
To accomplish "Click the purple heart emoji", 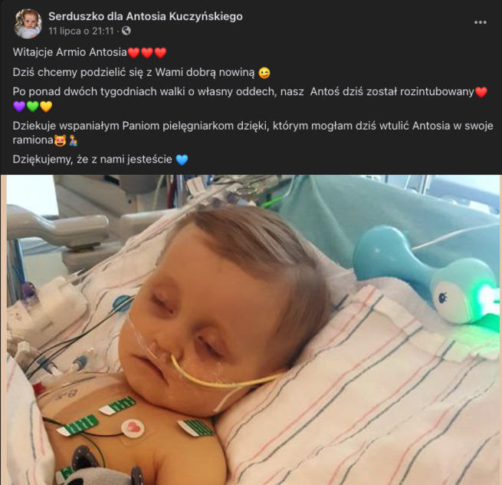I will 19,106.
